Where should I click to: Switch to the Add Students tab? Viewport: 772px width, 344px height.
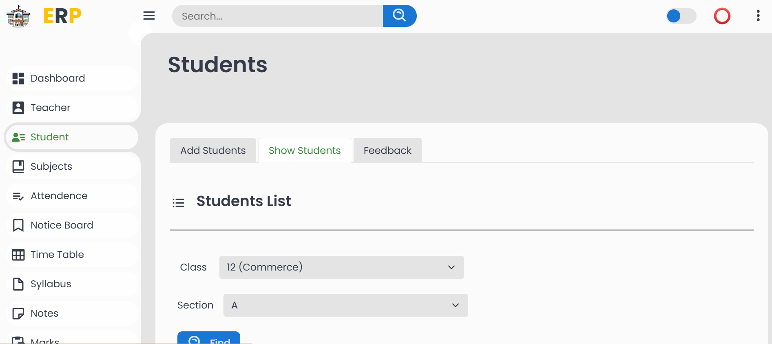point(213,151)
